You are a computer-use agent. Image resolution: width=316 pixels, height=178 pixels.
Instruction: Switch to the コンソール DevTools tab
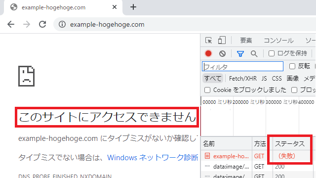278,41
